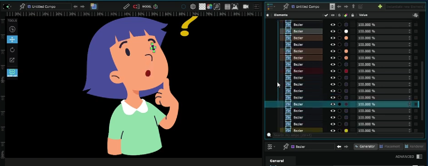Viewport: 428px width, 166px height.
Task: Click the camera icon in viewport toolbar
Action: [246, 6]
